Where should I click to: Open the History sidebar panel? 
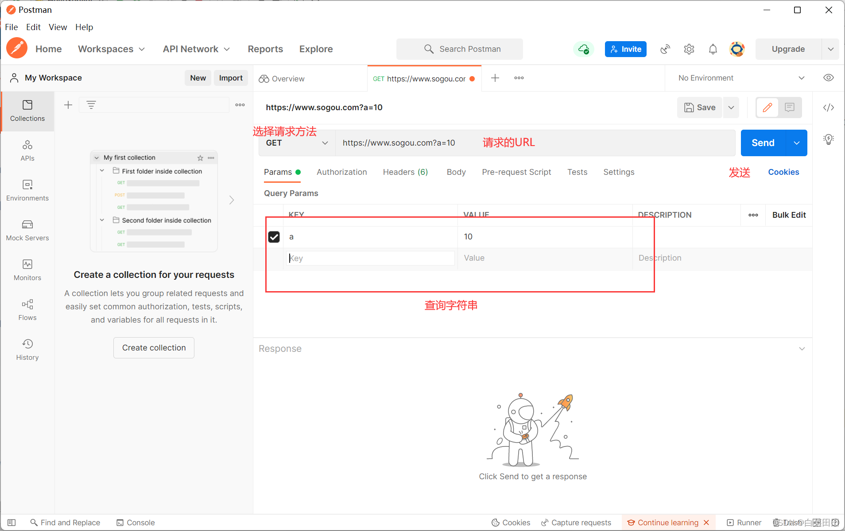[x=27, y=350]
